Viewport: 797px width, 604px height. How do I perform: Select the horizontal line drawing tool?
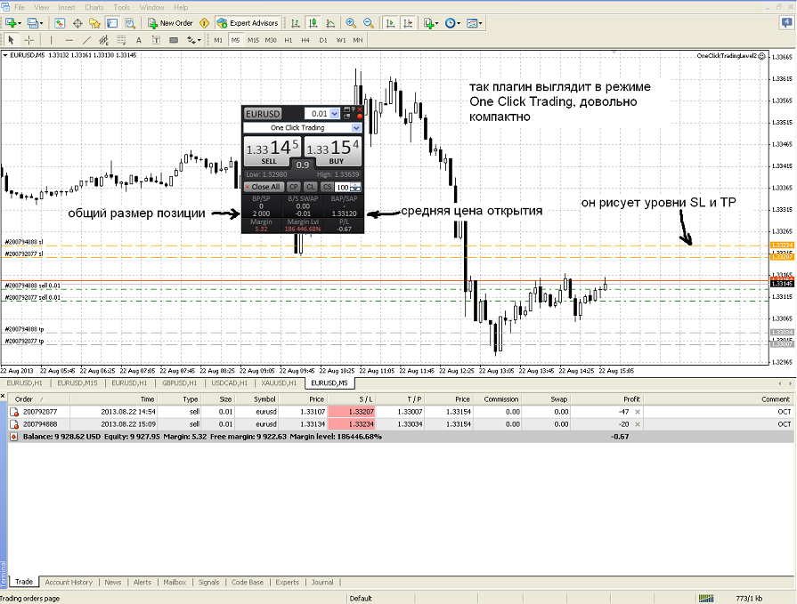[x=69, y=40]
